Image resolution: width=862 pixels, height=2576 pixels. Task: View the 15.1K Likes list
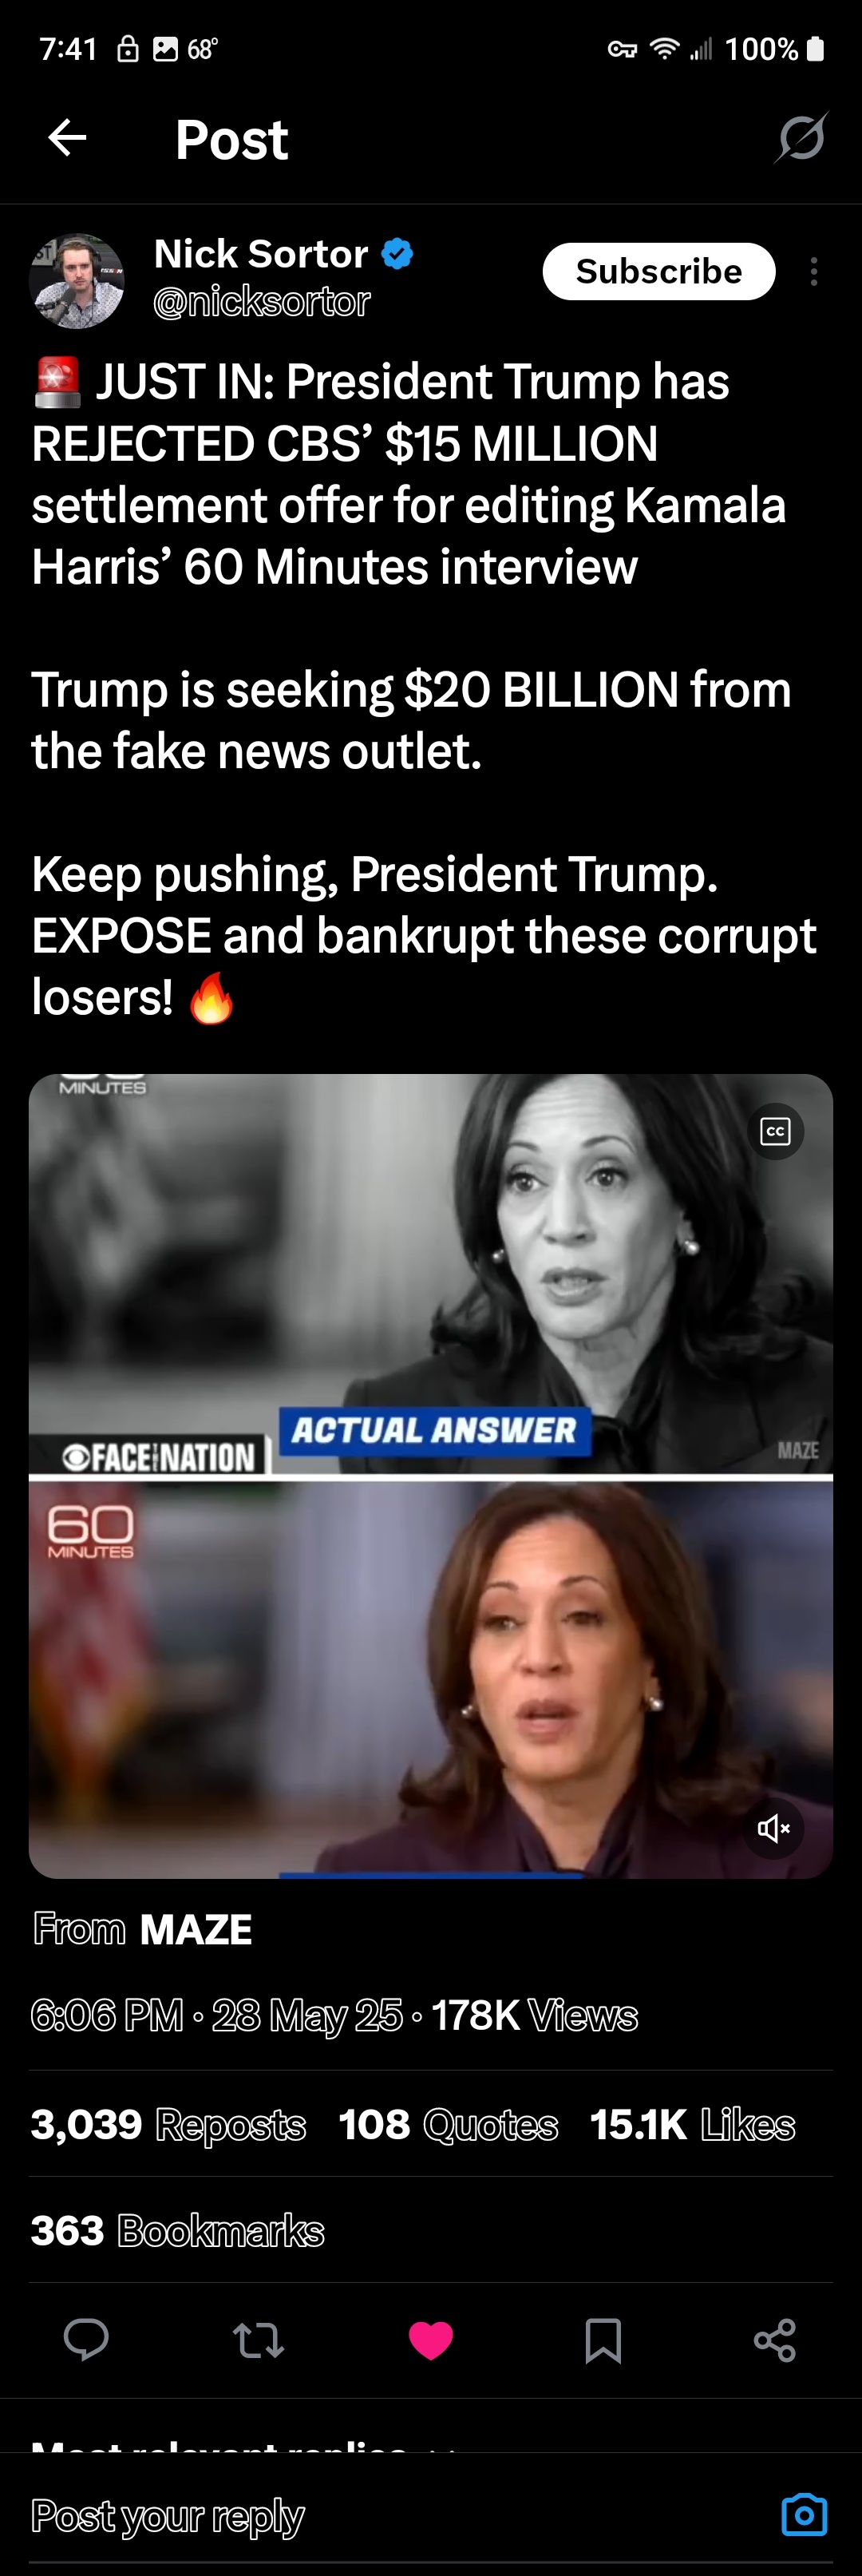click(x=692, y=2124)
